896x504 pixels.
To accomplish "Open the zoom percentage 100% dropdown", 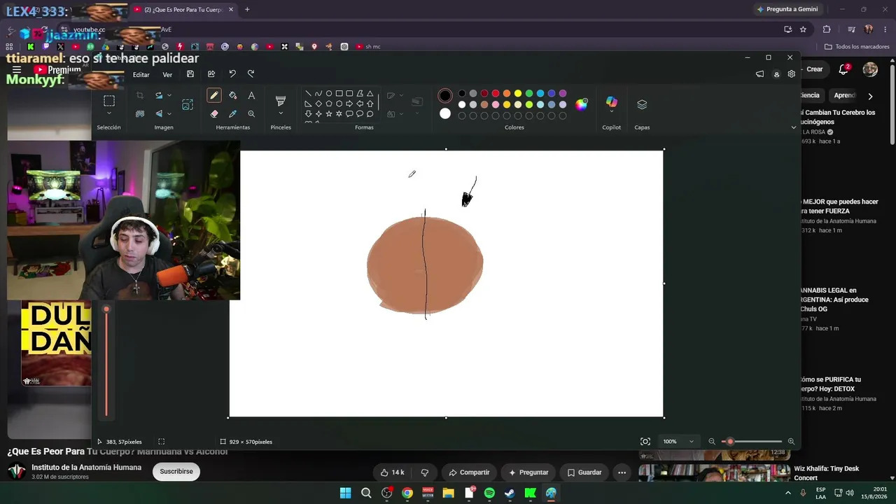I will tap(678, 442).
